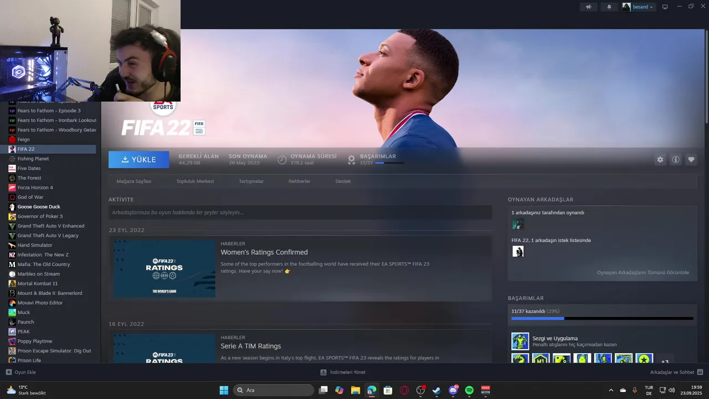Click the achievements progress bar in BAŞARIMLAR panel
Screen dimensions: 709x399
click(602, 319)
